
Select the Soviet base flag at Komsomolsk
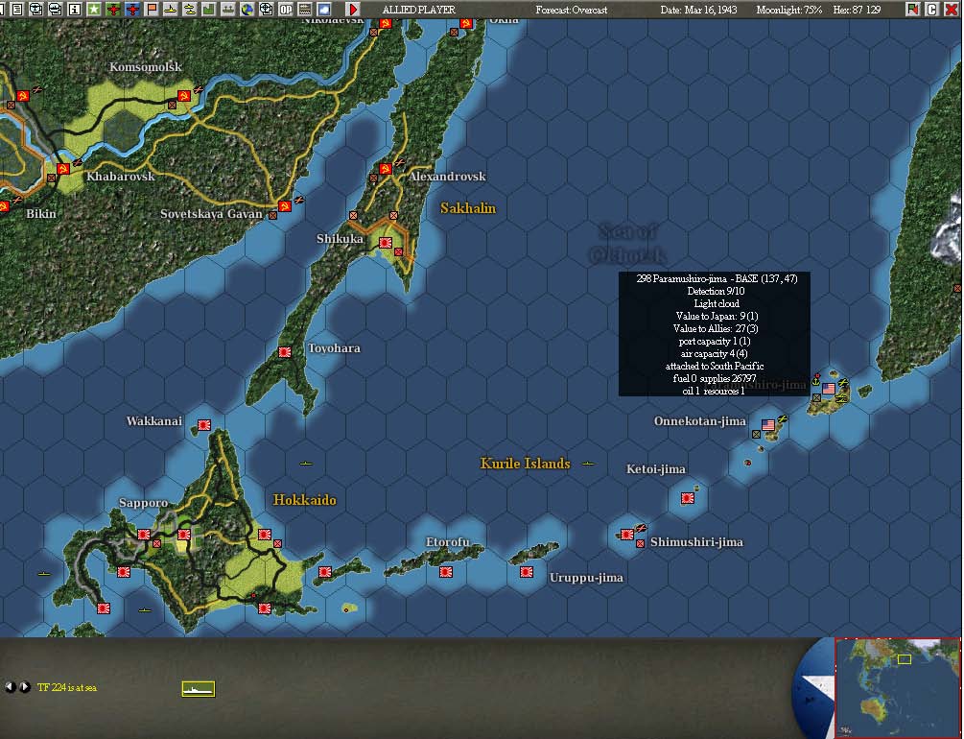(x=184, y=96)
